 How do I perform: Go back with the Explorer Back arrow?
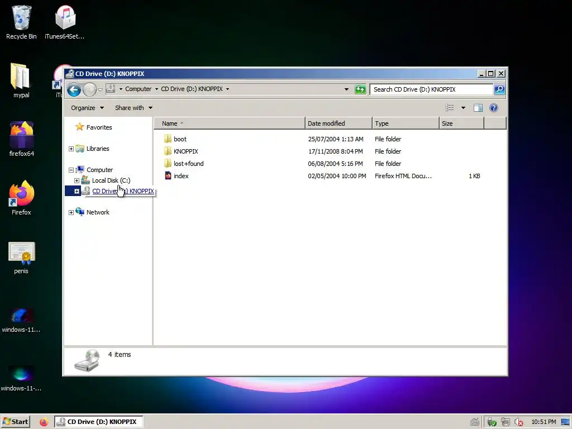(74, 89)
